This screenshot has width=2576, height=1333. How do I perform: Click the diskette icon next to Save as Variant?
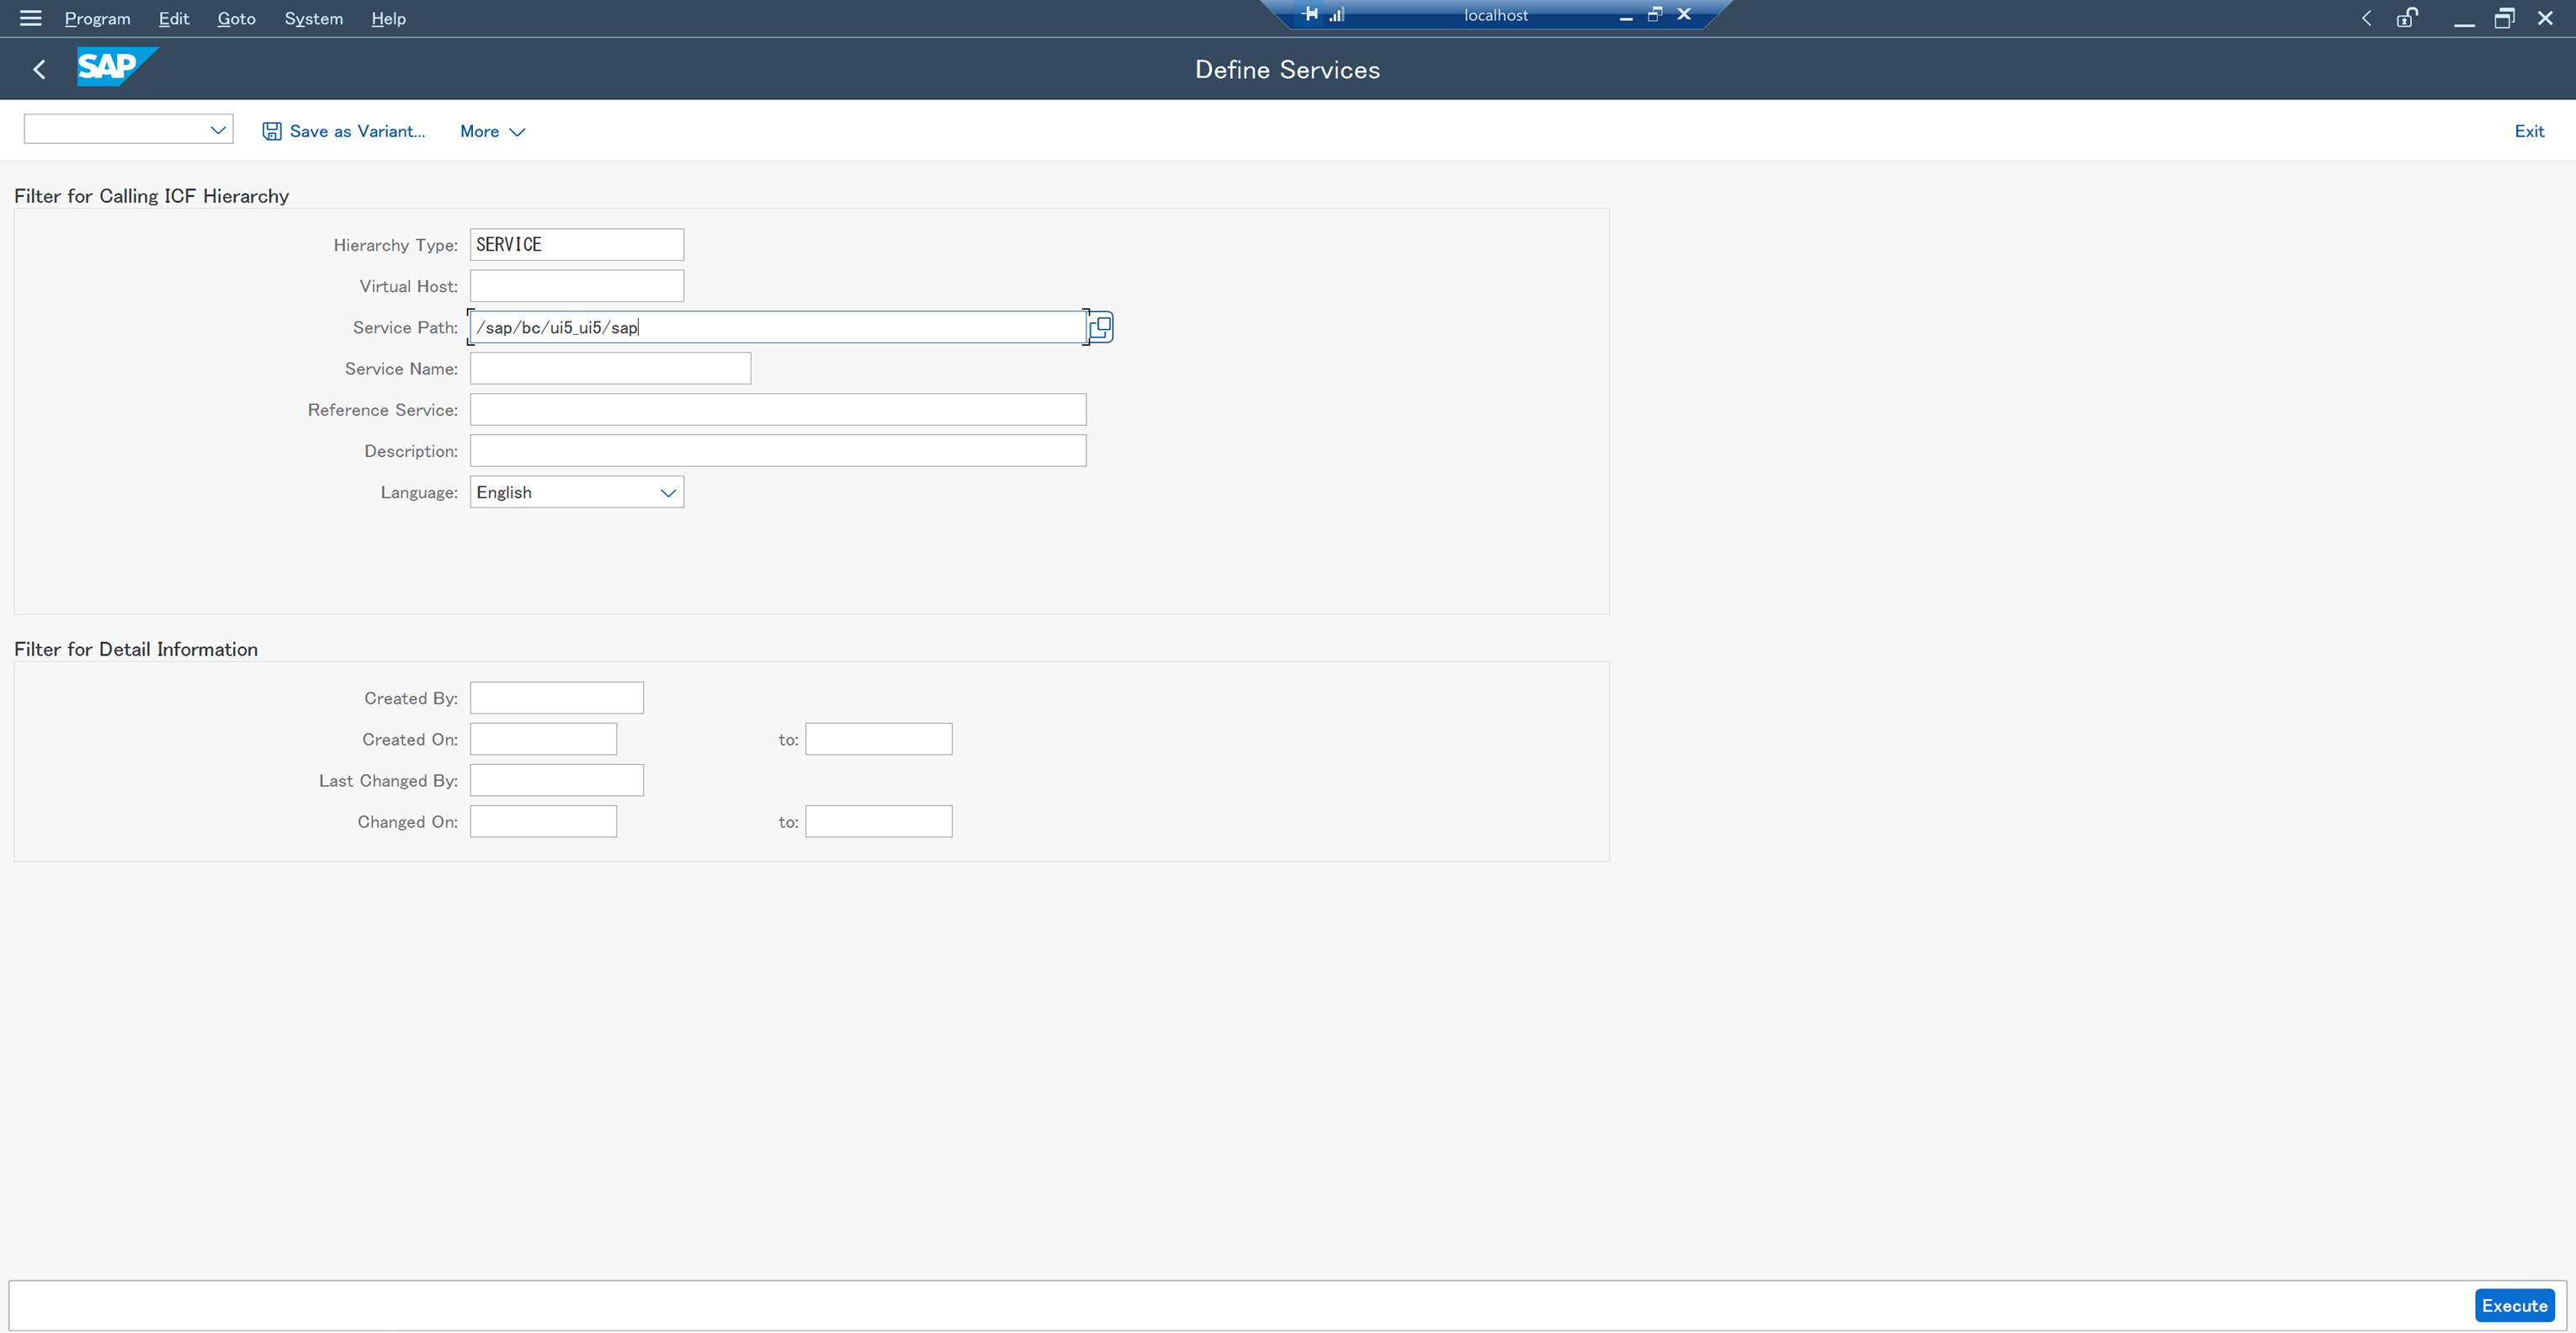[271, 130]
